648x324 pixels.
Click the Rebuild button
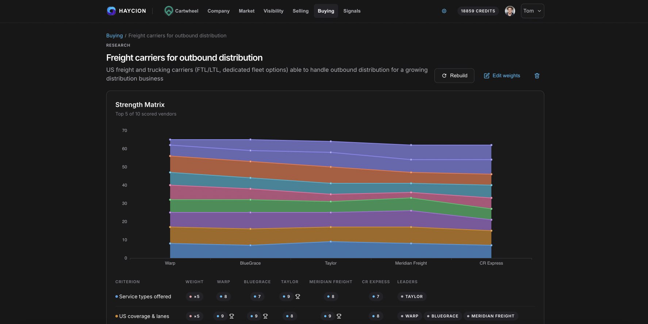pos(454,76)
